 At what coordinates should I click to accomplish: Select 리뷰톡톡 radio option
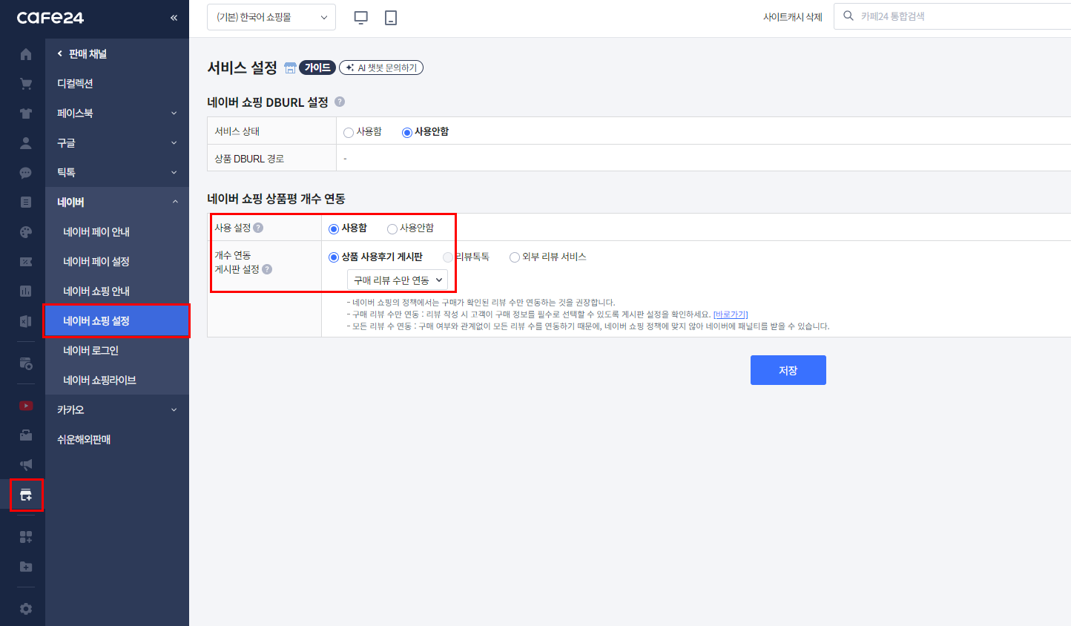coord(448,257)
